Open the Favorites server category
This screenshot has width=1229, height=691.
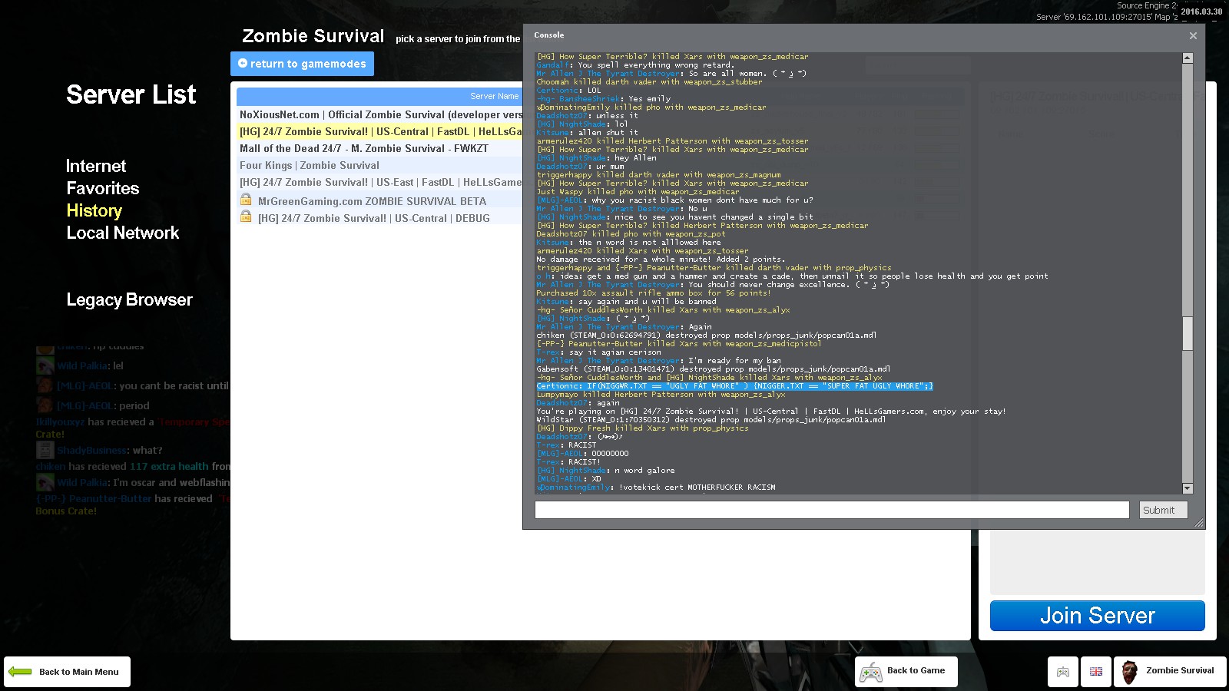click(103, 188)
